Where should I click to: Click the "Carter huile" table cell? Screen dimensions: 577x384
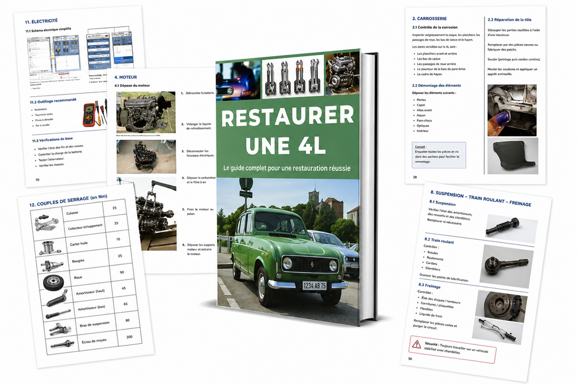point(79,244)
